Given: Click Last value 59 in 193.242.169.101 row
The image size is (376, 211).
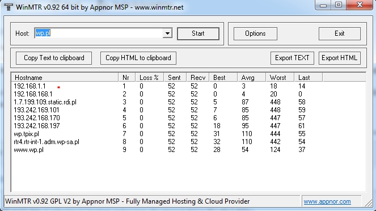Looking at the screenshot, I should pyautogui.click(x=302, y=110).
